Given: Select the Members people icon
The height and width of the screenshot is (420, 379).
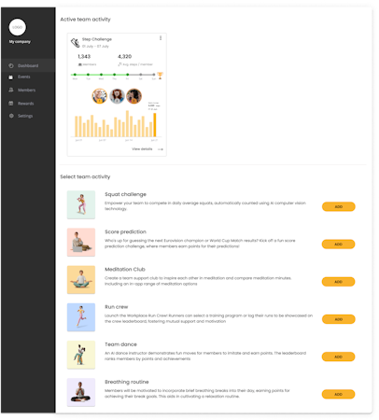Looking at the screenshot, I should (x=11, y=90).
